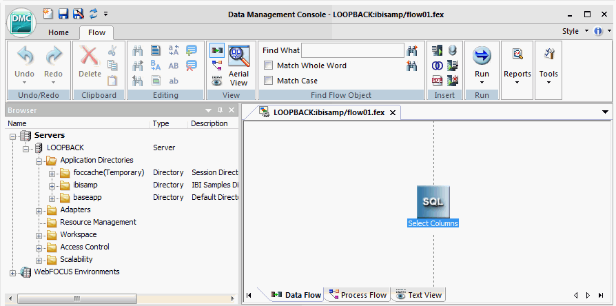Screen dimensions: 616x306
Task: Enable the Match Case checkbox
Action: 268,81
